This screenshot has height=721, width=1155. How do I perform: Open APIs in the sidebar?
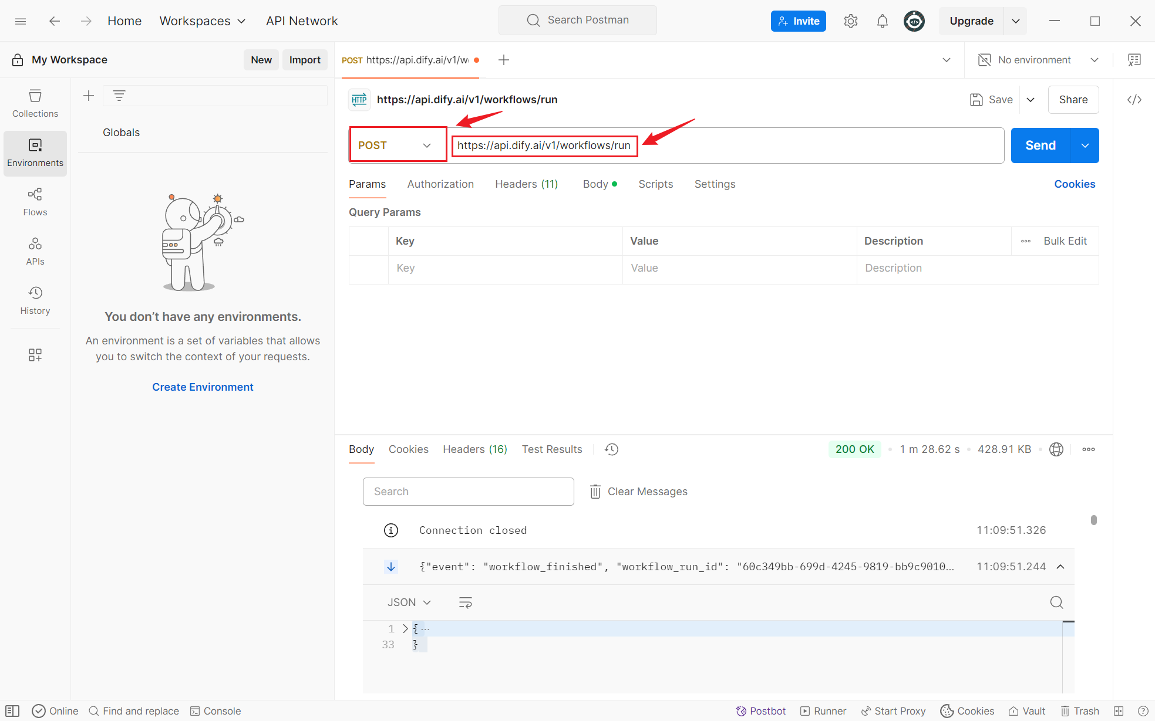[35, 252]
